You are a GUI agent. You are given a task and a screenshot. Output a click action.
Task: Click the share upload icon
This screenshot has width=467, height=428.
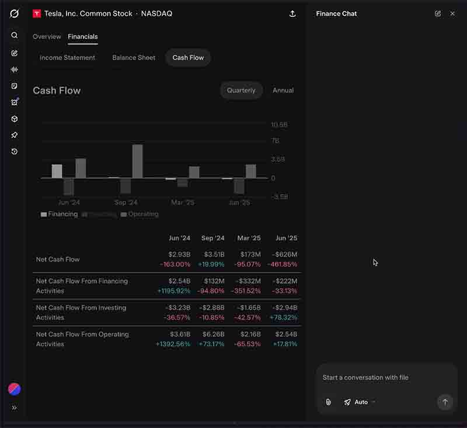tap(292, 13)
